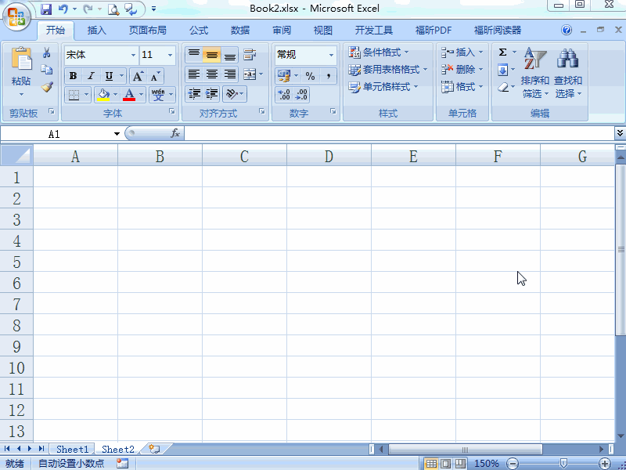
Task: Apply the Comma style icon
Action: pos(329,75)
